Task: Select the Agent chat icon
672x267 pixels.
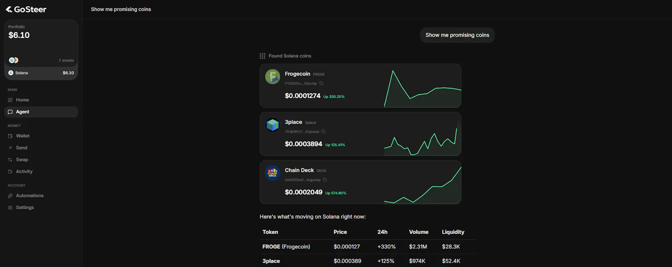Action: pyautogui.click(x=10, y=112)
